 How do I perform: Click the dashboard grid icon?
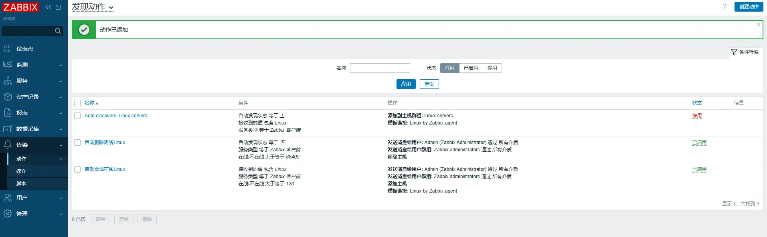[x=8, y=49]
